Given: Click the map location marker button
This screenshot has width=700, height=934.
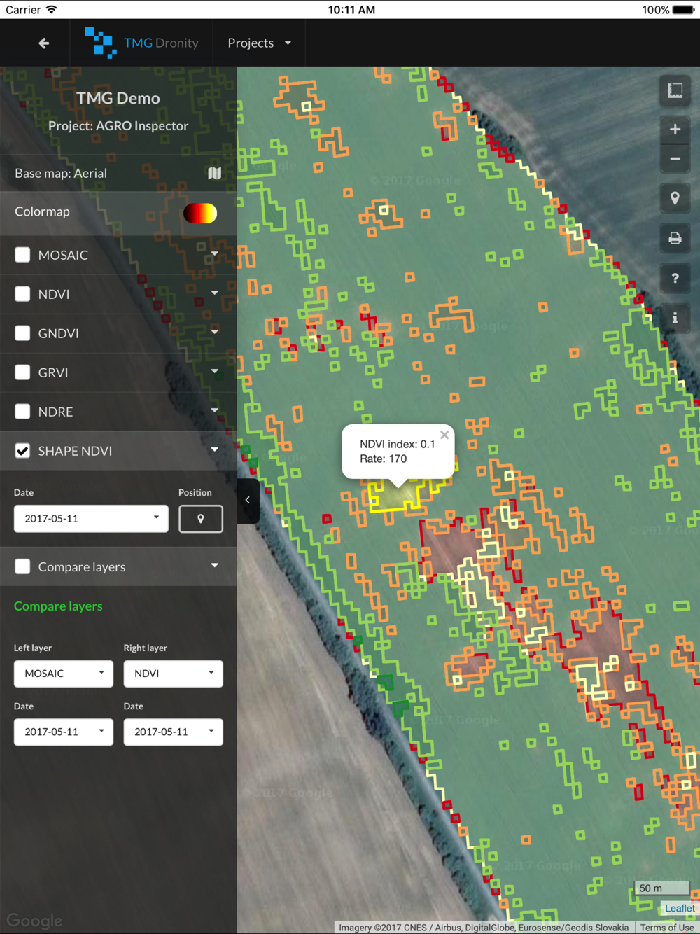Looking at the screenshot, I should [x=675, y=199].
